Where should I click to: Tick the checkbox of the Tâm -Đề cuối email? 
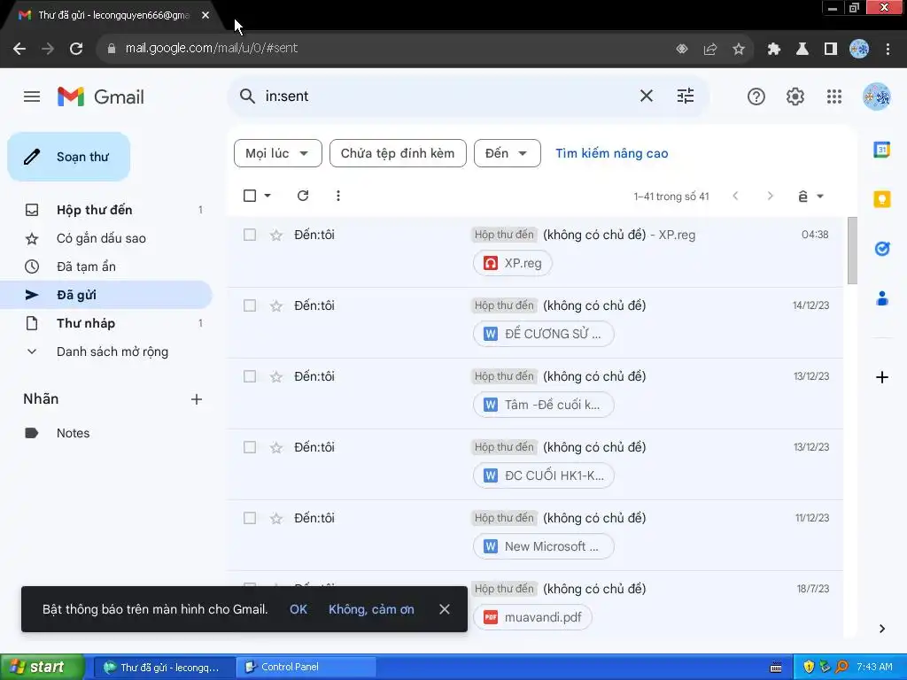(x=249, y=376)
